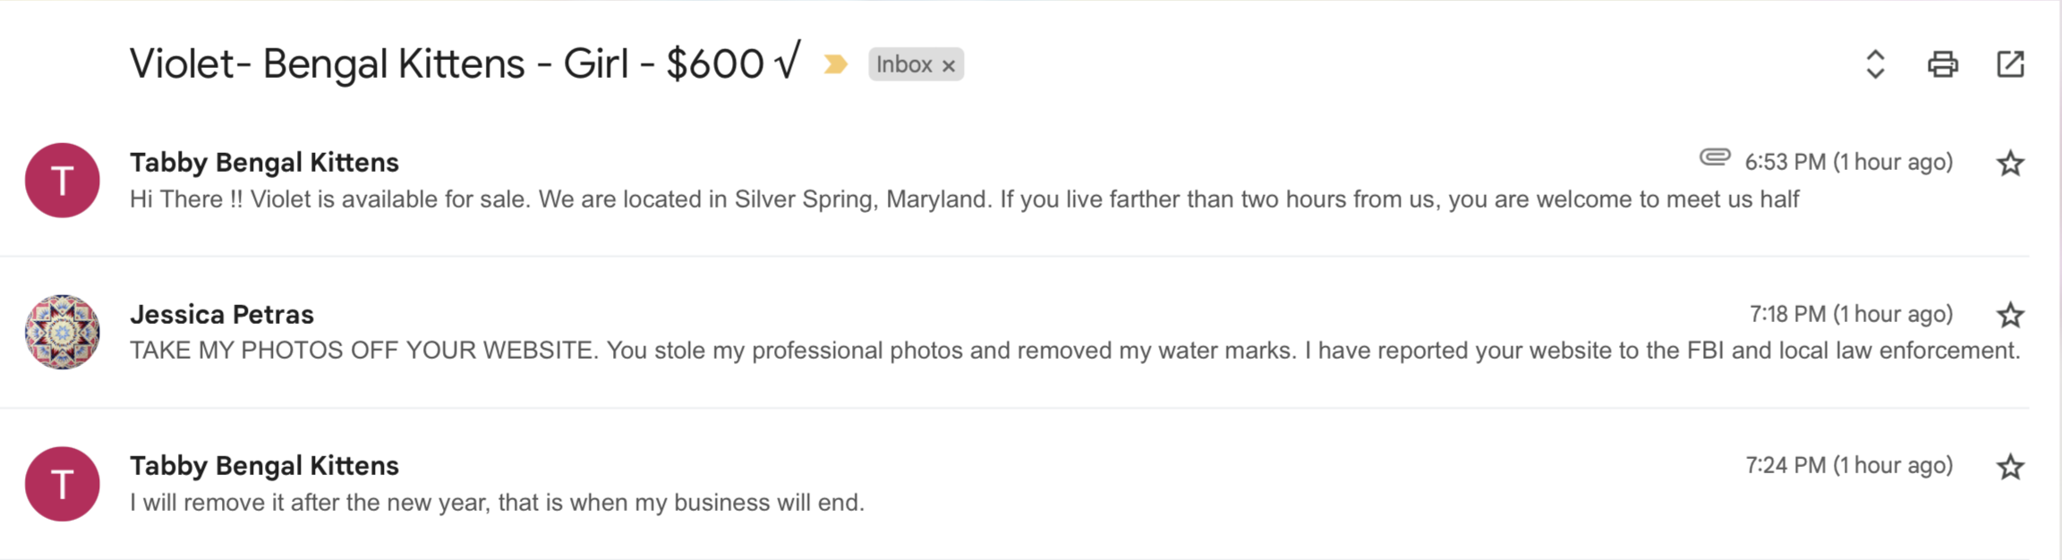This screenshot has height=560, width=2062.
Task: Click first Tabby Bengal Kittens sender name
Action: (x=264, y=162)
